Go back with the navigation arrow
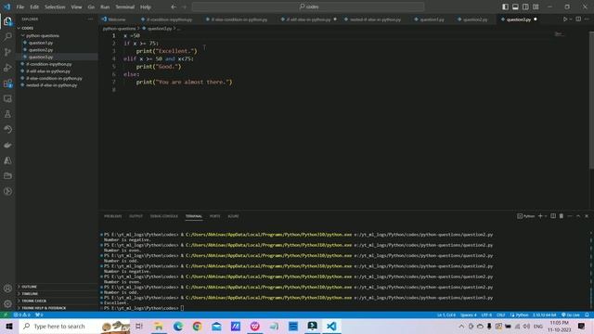This screenshot has width=594, height=334. tap(174, 6)
